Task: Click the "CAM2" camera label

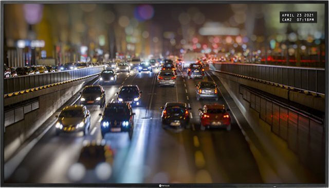Action: [x=286, y=20]
